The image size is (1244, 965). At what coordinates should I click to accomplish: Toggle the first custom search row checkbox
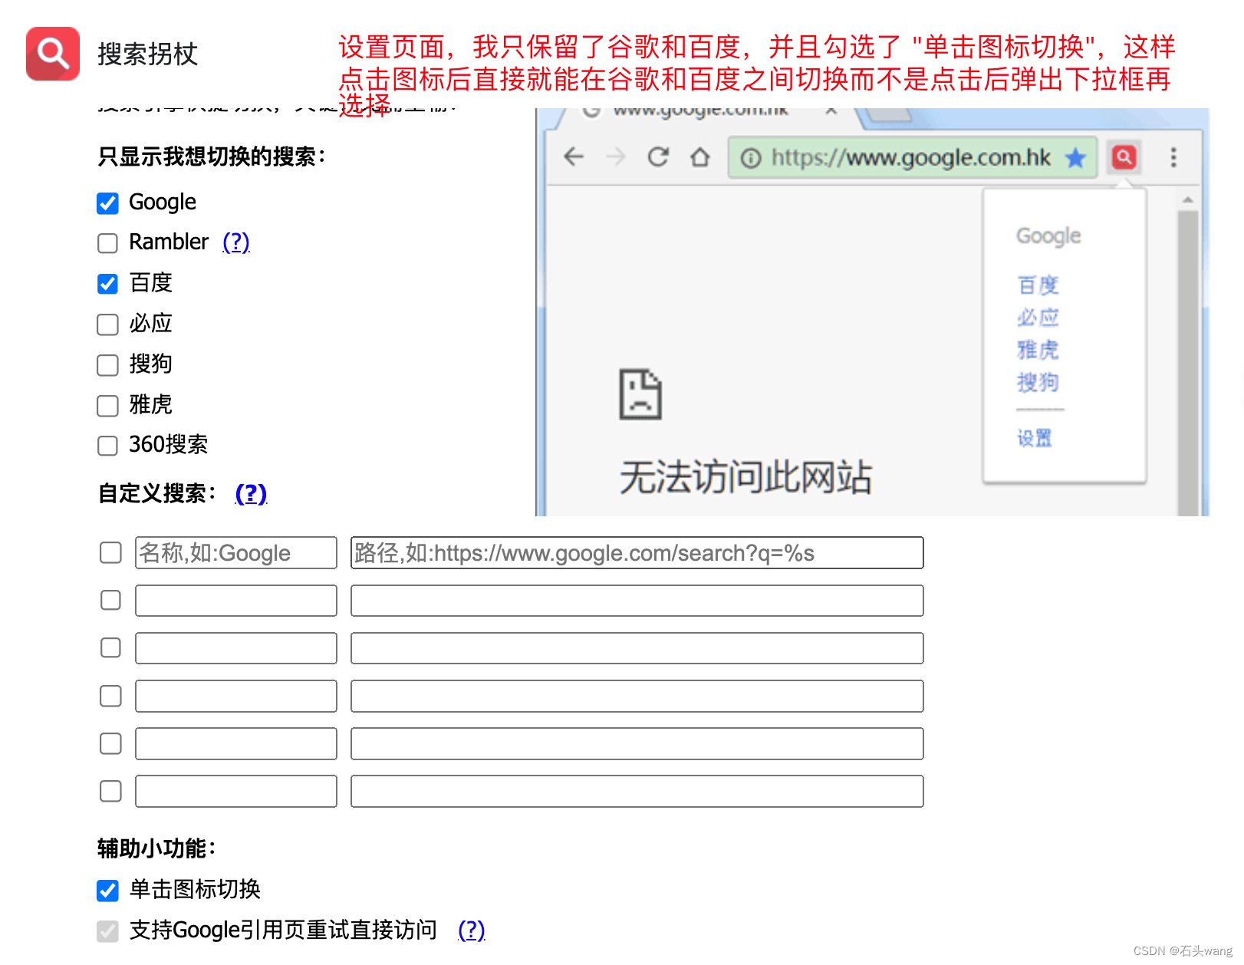tap(111, 552)
